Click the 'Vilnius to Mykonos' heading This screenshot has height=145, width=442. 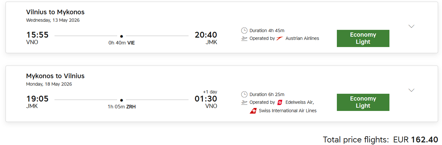55,12
